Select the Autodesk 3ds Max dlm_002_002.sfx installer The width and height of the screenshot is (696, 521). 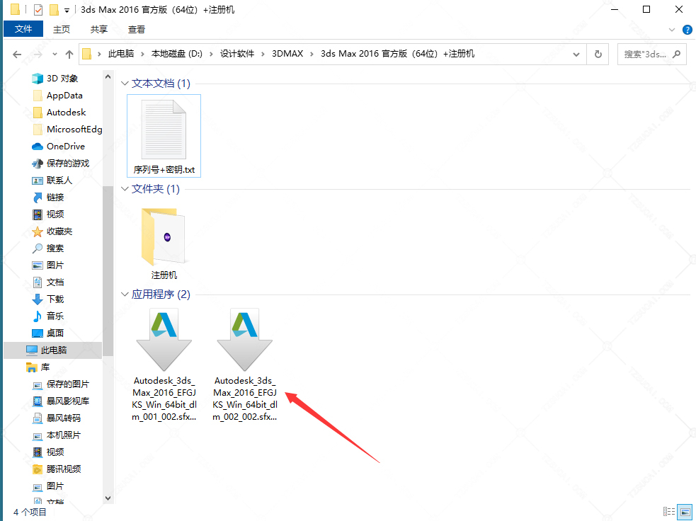coord(245,365)
